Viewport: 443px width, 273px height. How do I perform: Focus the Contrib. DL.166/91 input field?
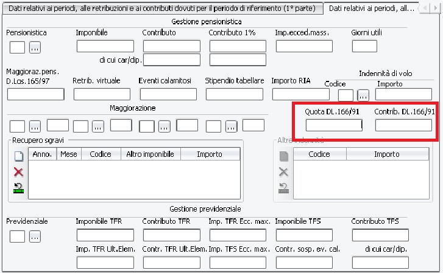point(403,125)
